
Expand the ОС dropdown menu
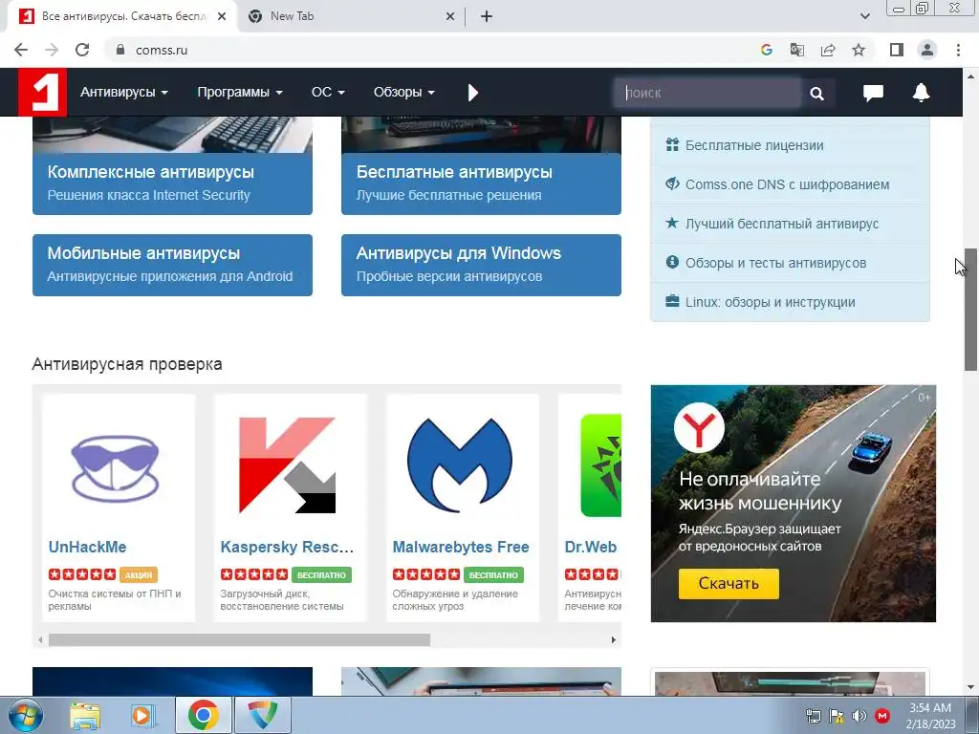pos(328,93)
